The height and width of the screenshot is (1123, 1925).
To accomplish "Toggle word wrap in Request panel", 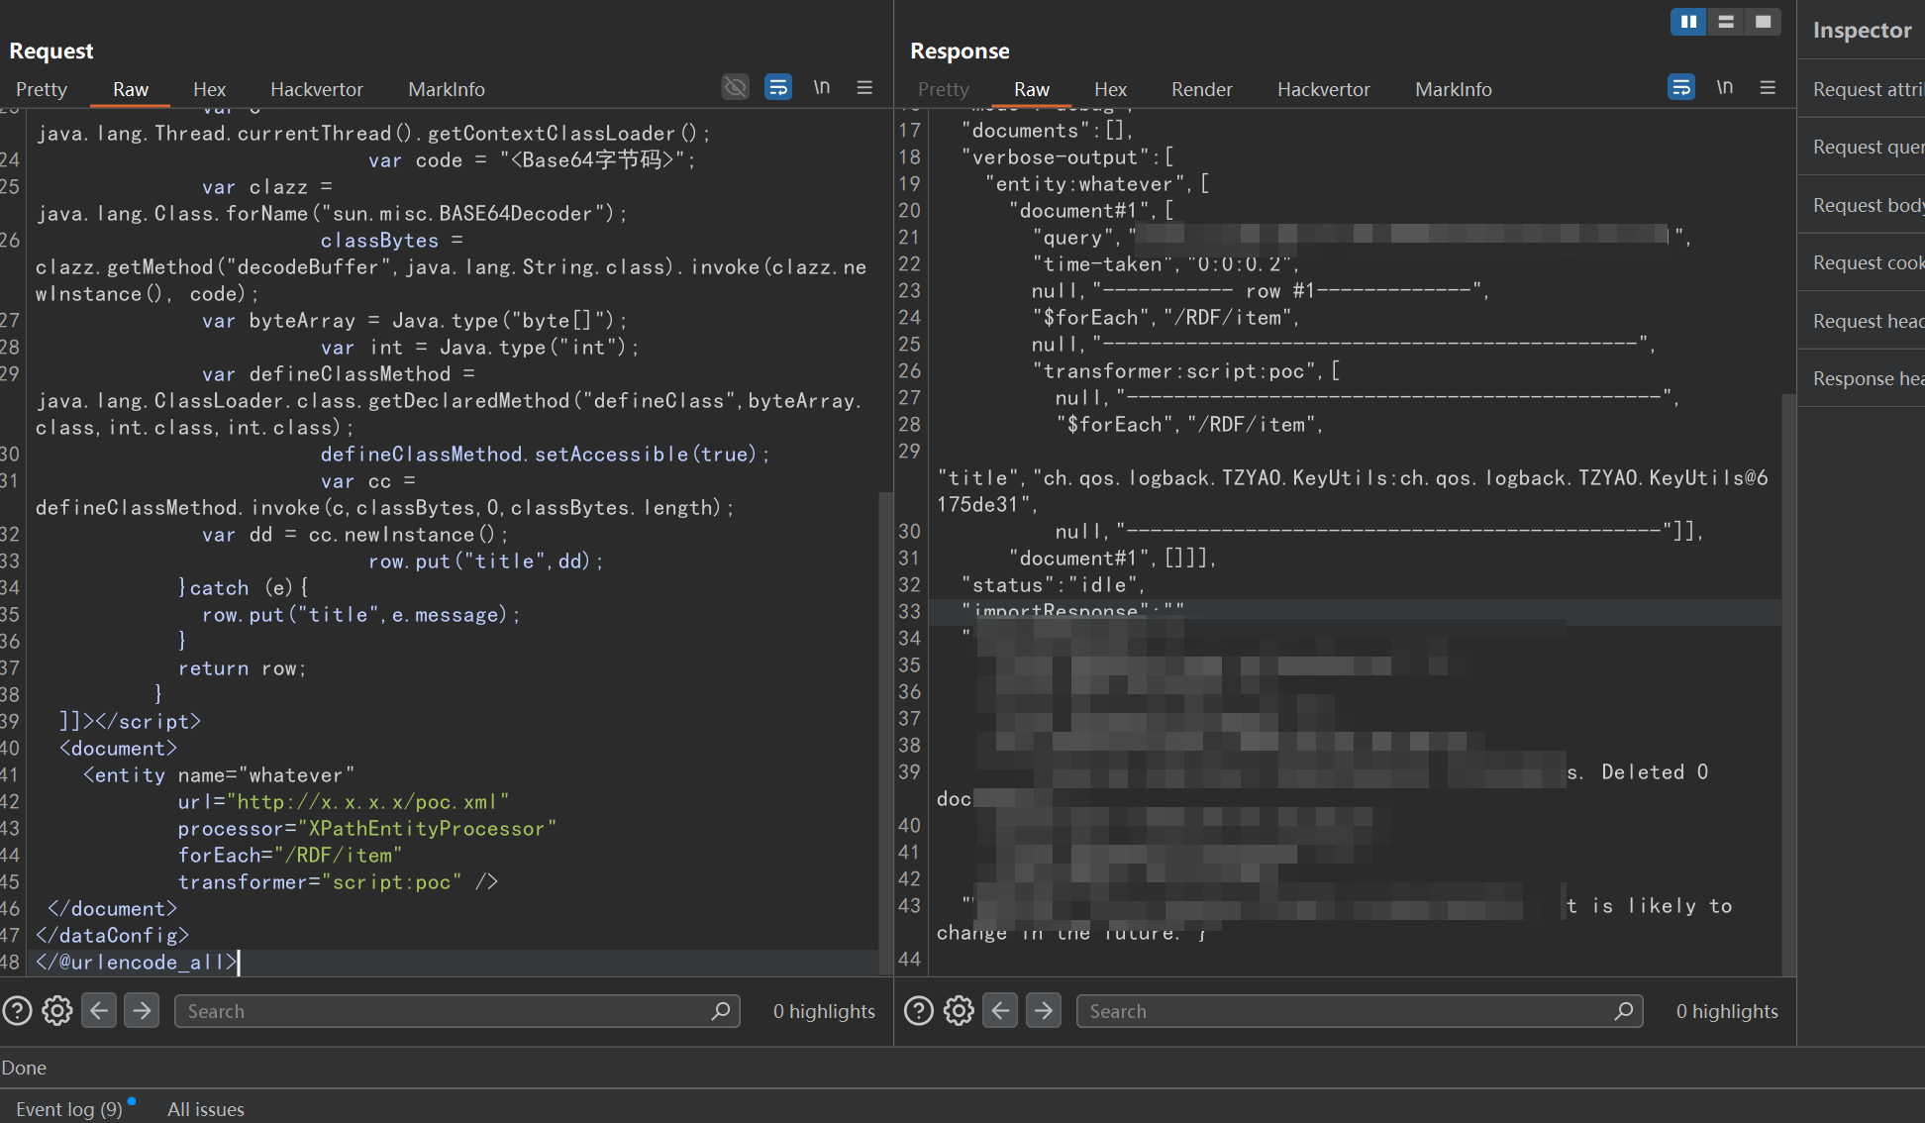I will [x=778, y=87].
